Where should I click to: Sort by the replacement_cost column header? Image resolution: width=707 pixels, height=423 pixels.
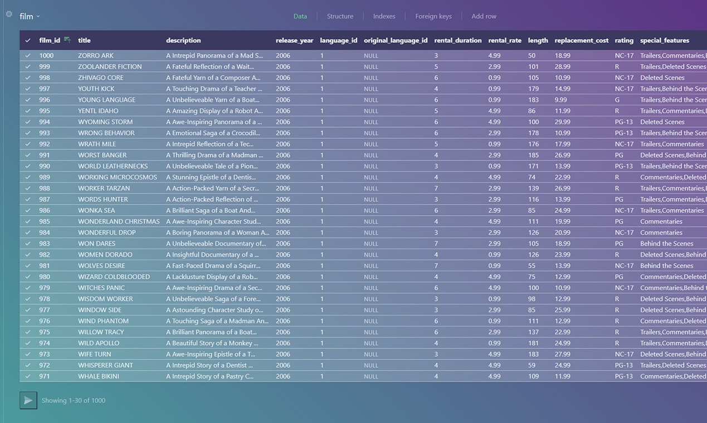click(x=582, y=40)
